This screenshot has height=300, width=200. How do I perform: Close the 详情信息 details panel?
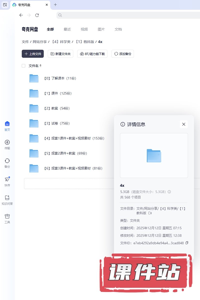pyautogui.click(x=184, y=124)
